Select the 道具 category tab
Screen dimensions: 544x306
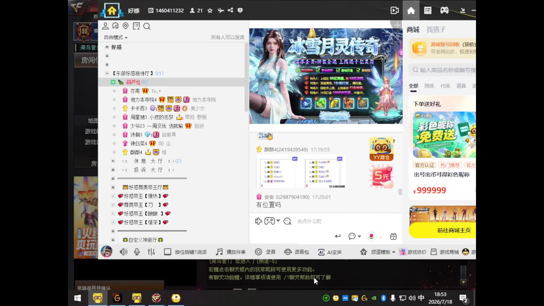pos(461,86)
